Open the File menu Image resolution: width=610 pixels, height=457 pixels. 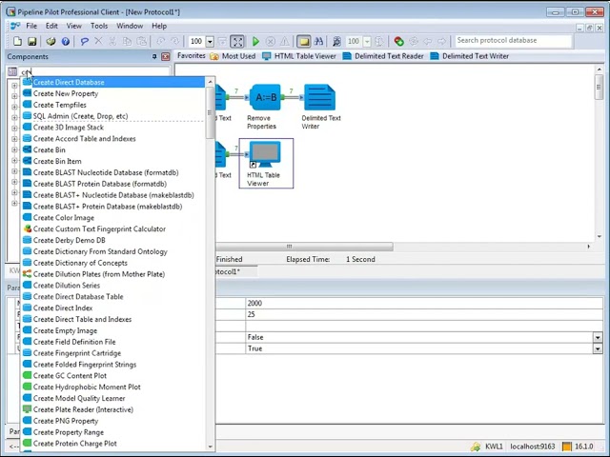pyautogui.click(x=31, y=26)
